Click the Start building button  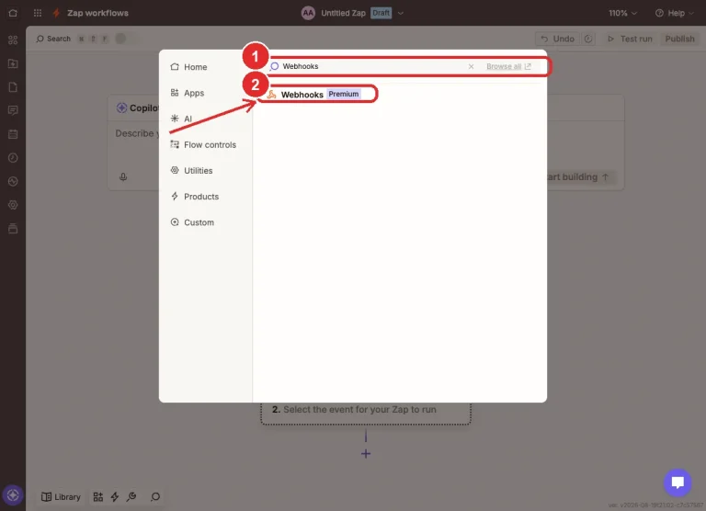[578, 177]
